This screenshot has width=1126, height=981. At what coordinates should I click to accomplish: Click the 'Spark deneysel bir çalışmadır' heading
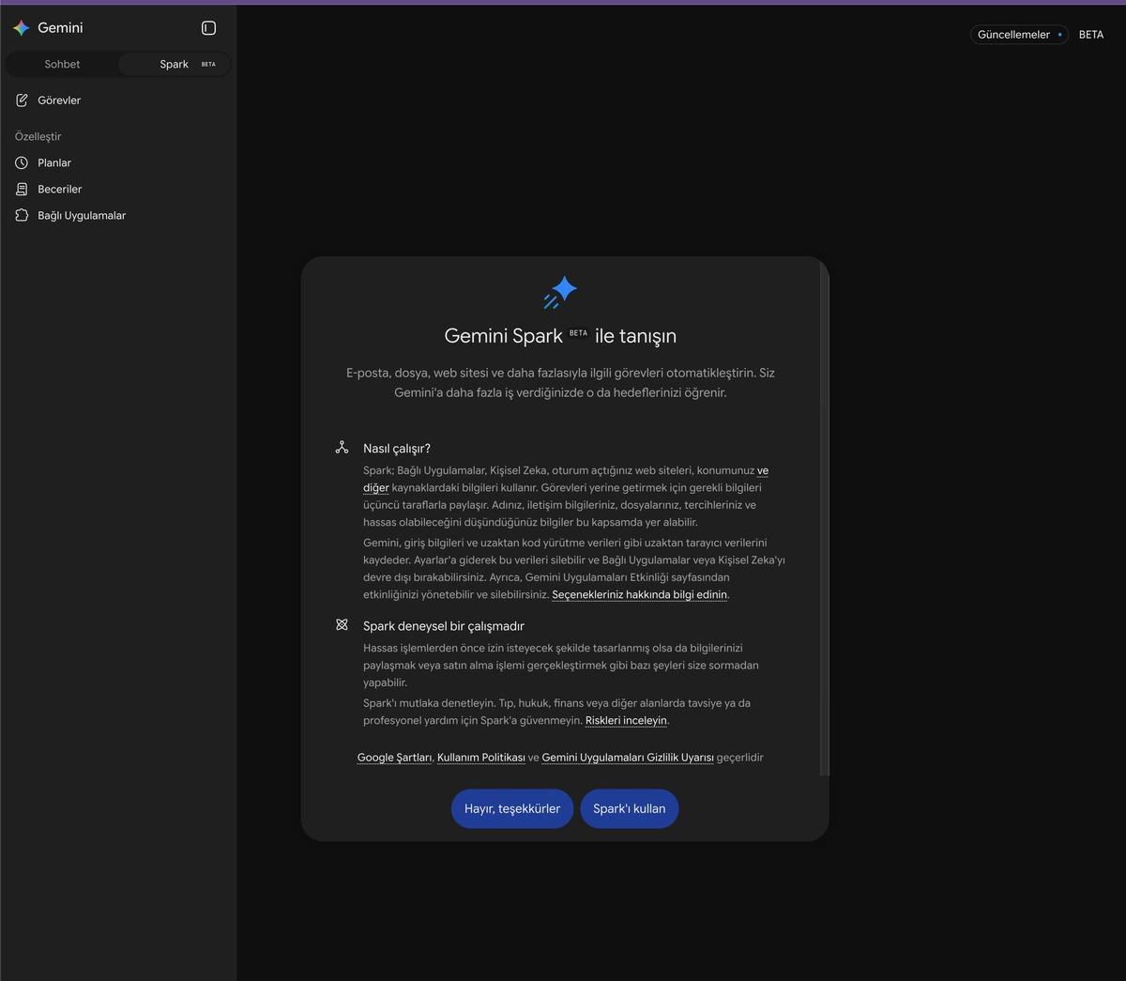(444, 626)
